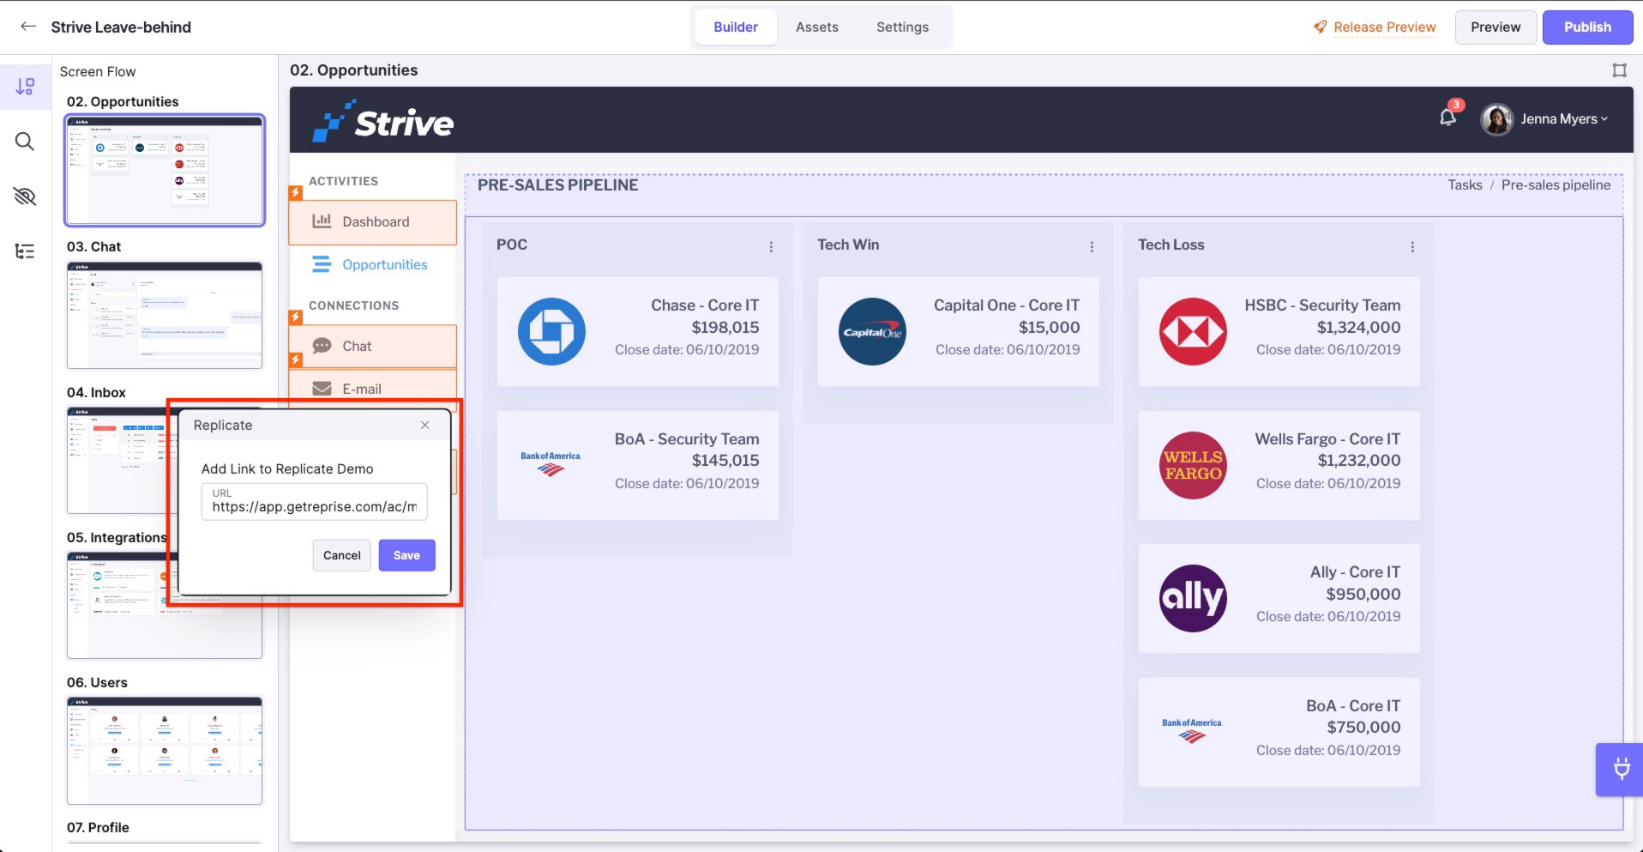The image size is (1643, 852).
Task: Toggle the hidden screens eye icon in the sidebar
Action: [x=25, y=196]
